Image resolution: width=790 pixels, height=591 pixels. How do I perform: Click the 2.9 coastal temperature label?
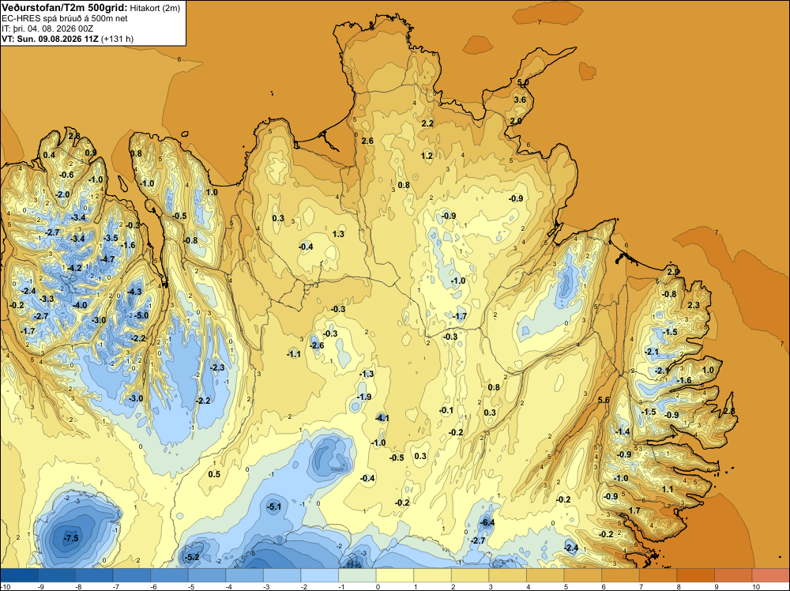674,272
